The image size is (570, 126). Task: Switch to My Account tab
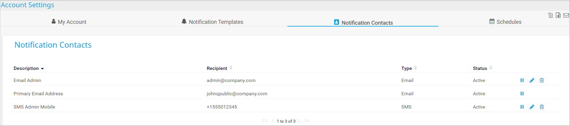point(69,22)
